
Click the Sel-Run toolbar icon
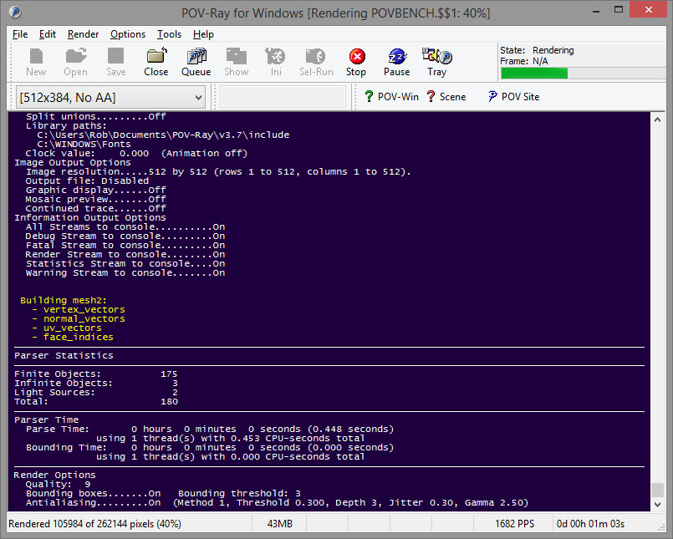[316, 62]
